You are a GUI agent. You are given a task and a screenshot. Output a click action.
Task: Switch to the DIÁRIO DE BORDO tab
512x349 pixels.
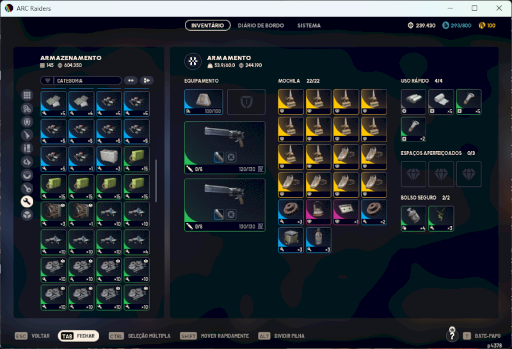click(261, 26)
